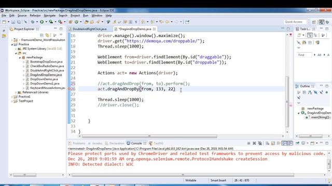
Task: Collapse the newPackage node
Action: tap(20, 57)
